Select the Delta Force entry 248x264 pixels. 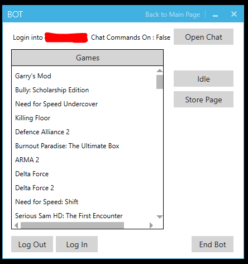click(x=32, y=174)
